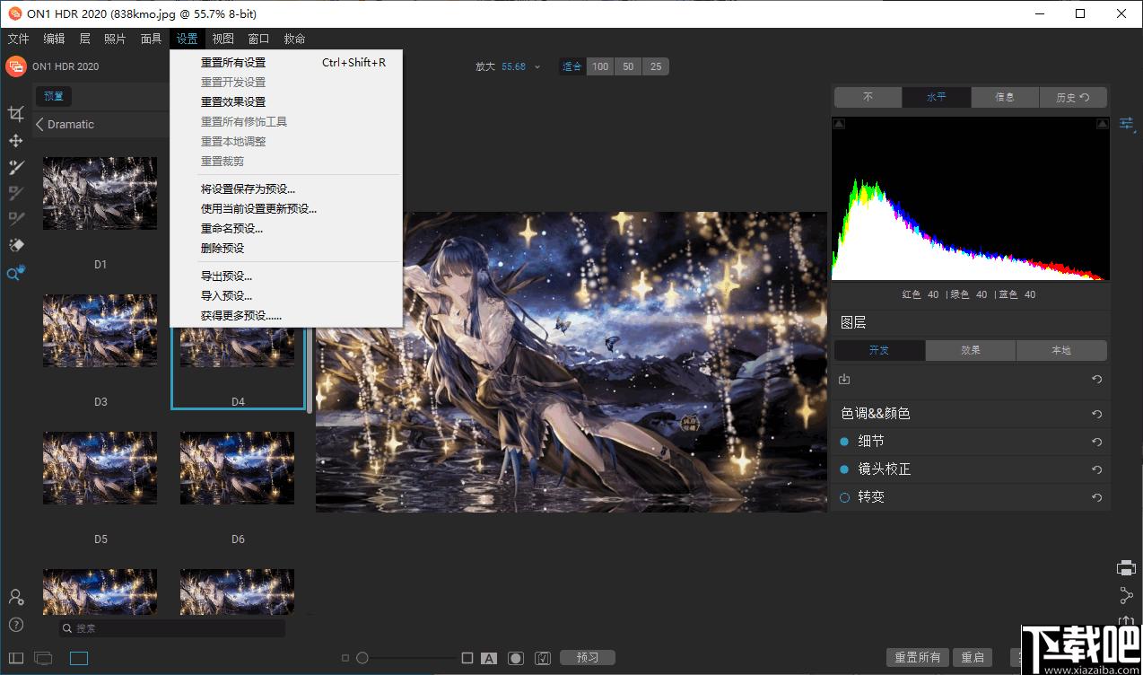Select the Crop tool in left toolbar

(x=15, y=114)
